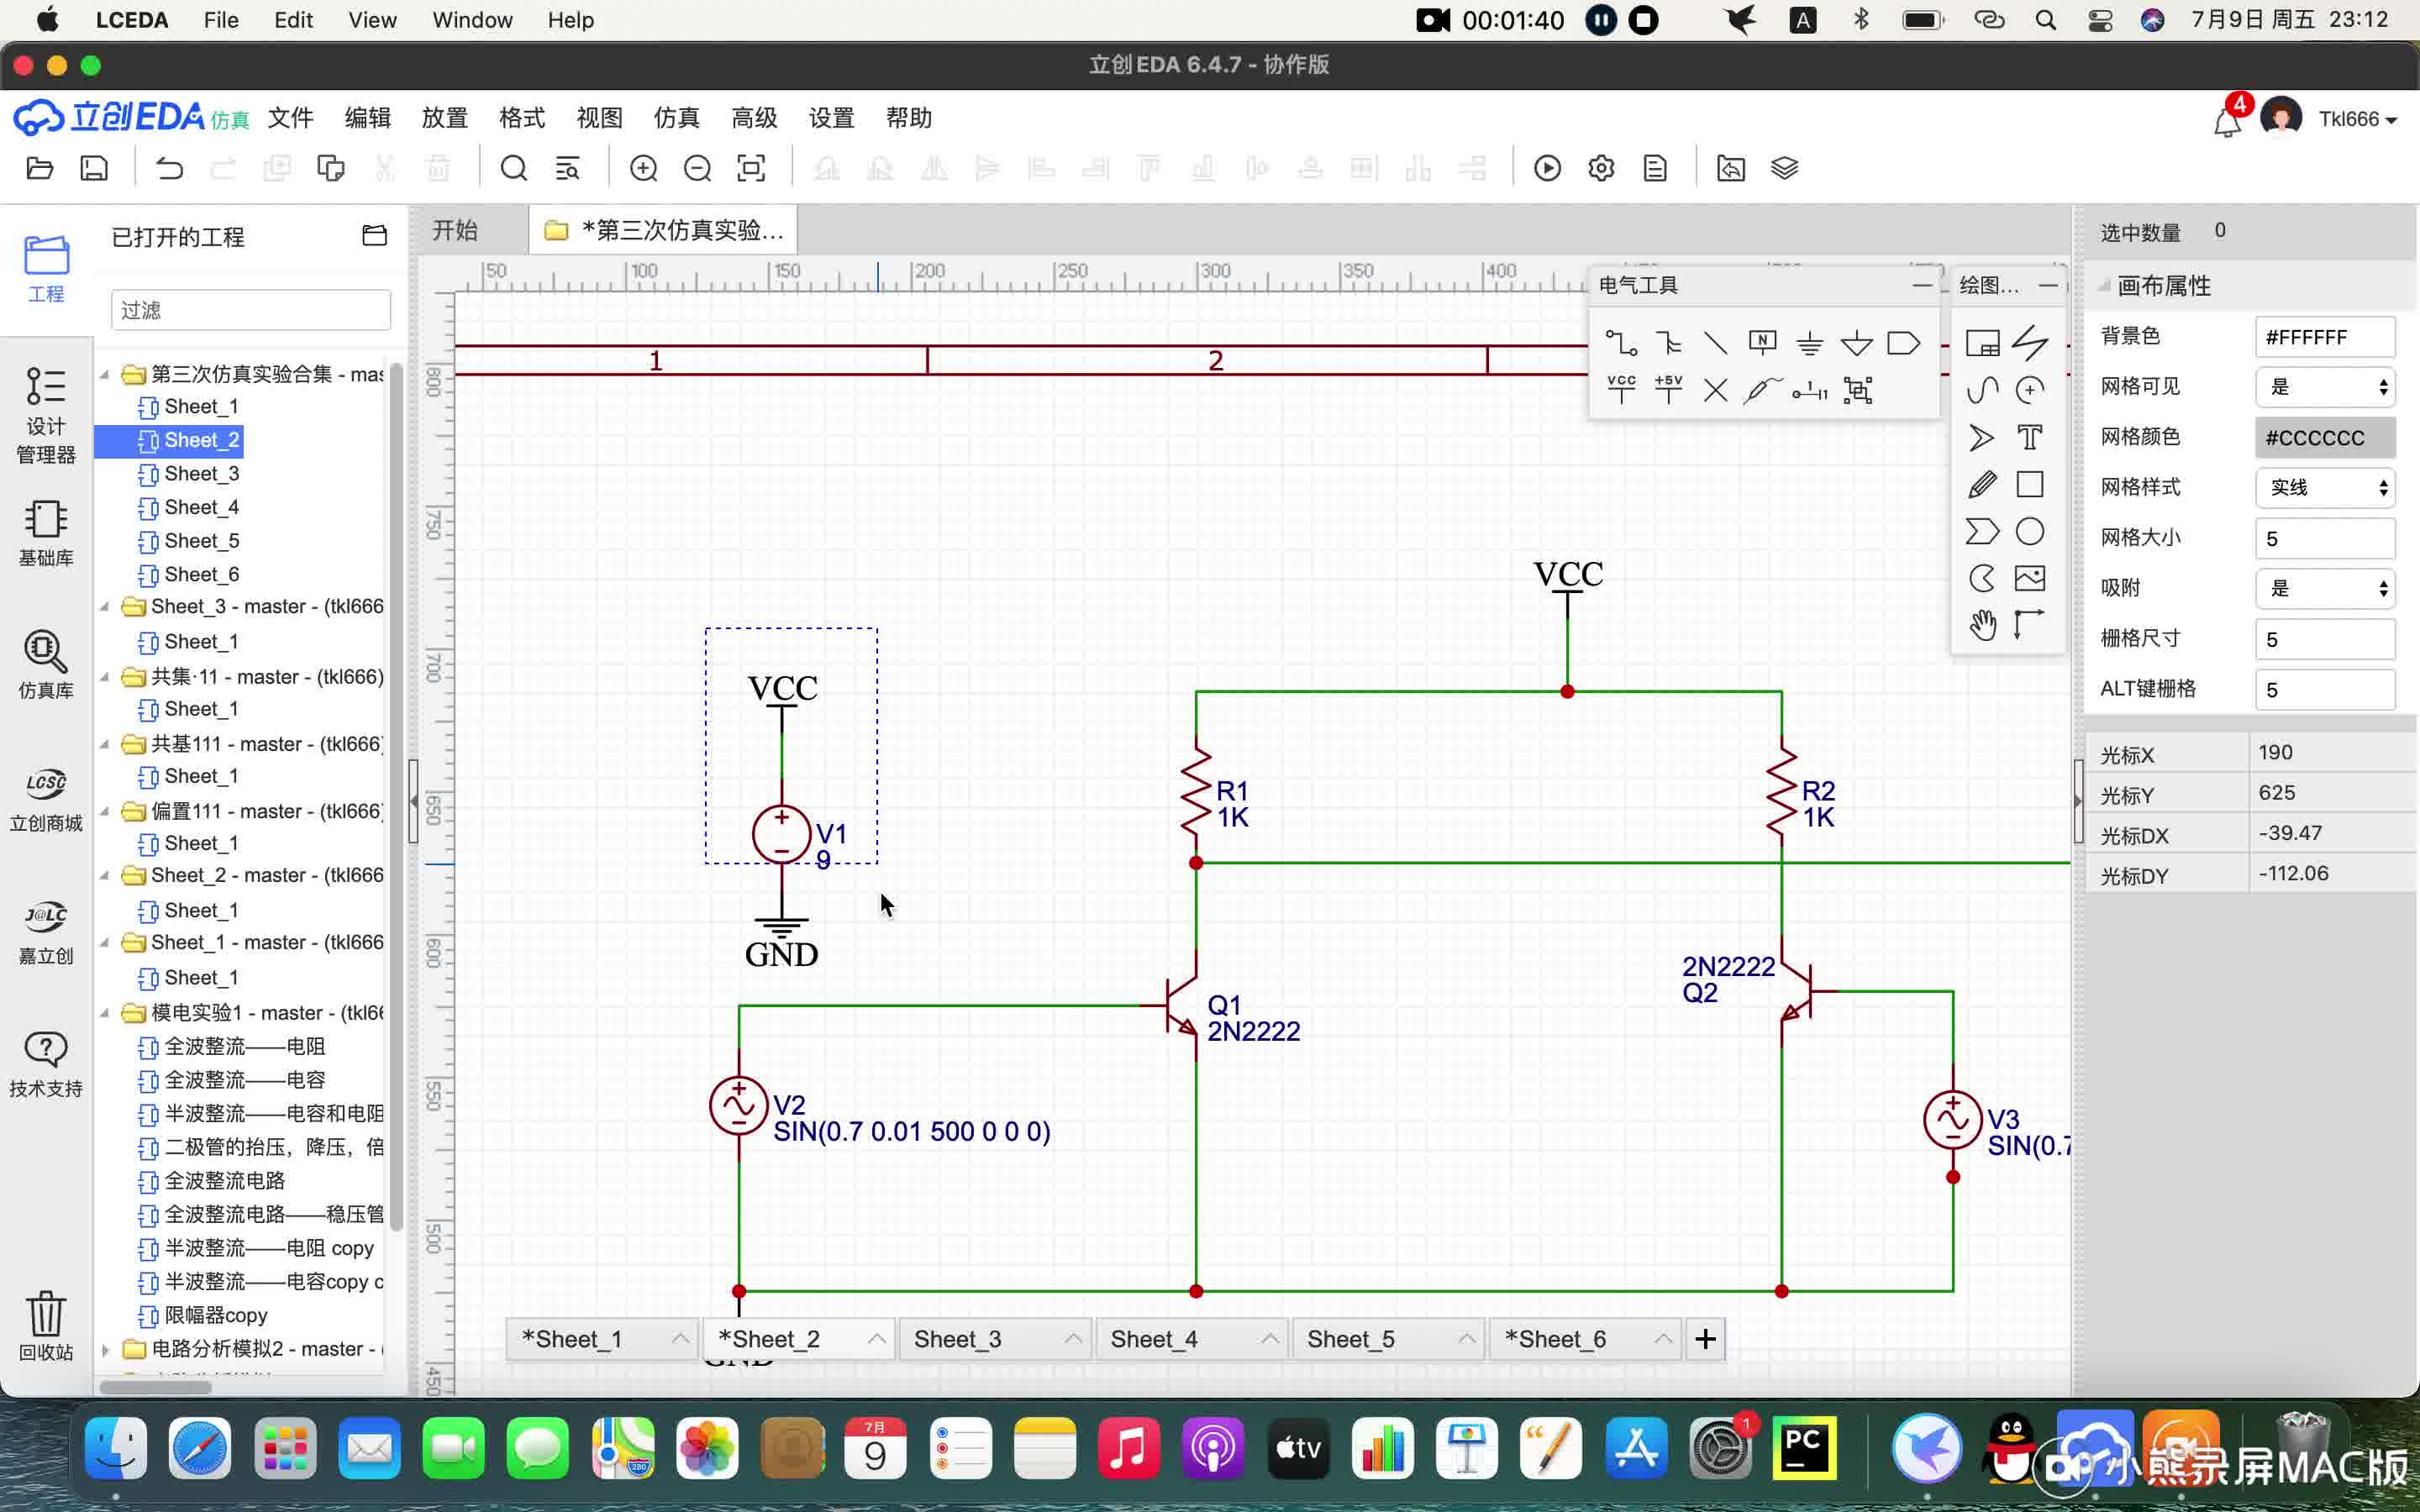This screenshot has width=2420, height=1512.
Task: Select the voltage probe tool
Action: (1762, 390)
